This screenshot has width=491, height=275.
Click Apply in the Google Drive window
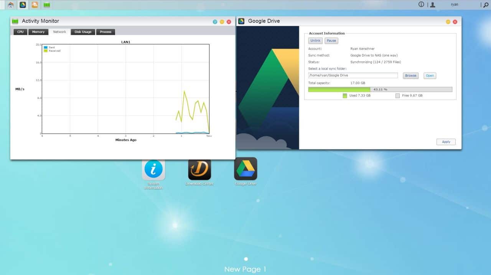coord(446,142)
